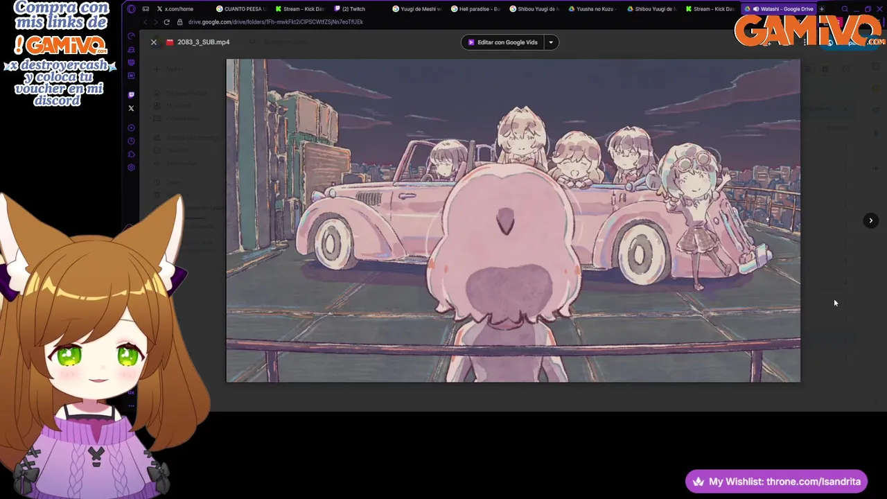Image resolution: width=887 pixels, height=499 pixels.
Task: Open the Yuugi de Meshi tab
Action: (416, 9)
